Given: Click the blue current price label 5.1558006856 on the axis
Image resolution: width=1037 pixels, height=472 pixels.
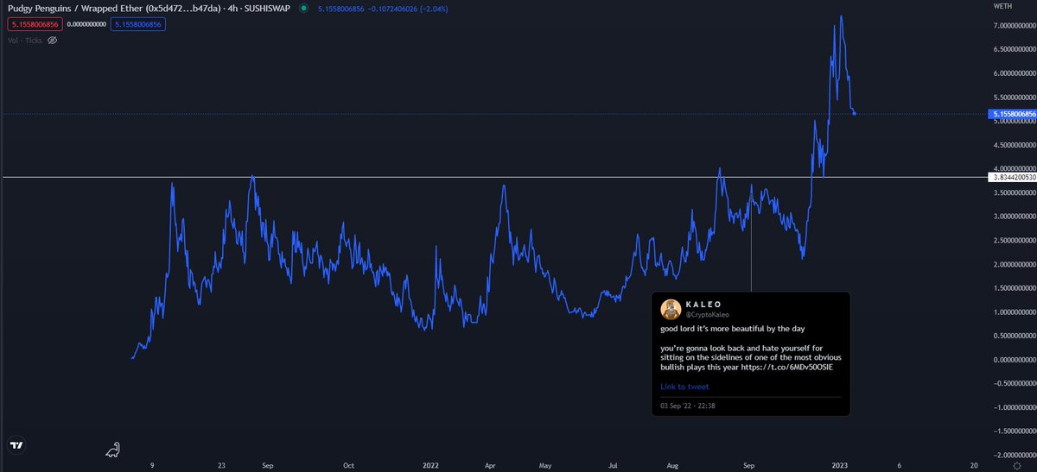Looking at the screenshot, I should pyautogui.click(x=1012, y=114).
